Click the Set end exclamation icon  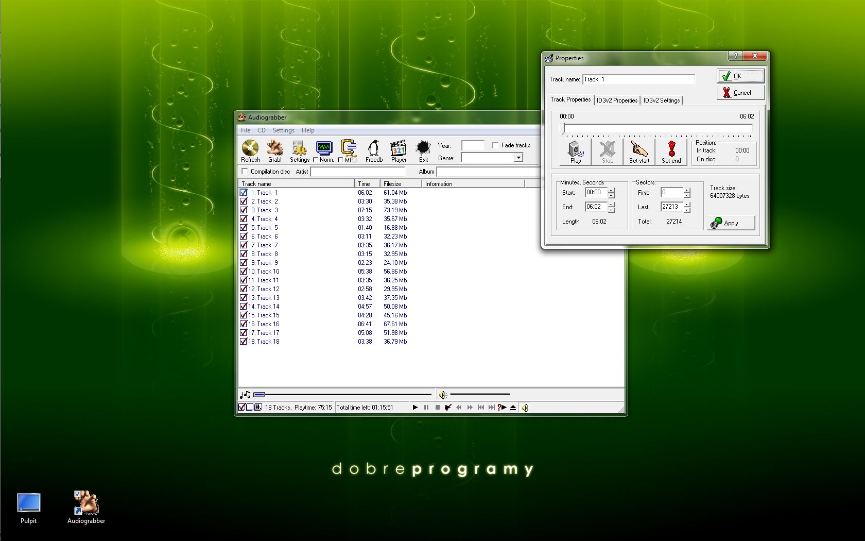tap(671, 149)
